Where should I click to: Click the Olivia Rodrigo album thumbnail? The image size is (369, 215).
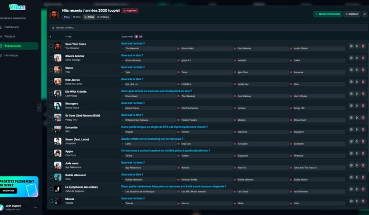(x=57, y=58)
